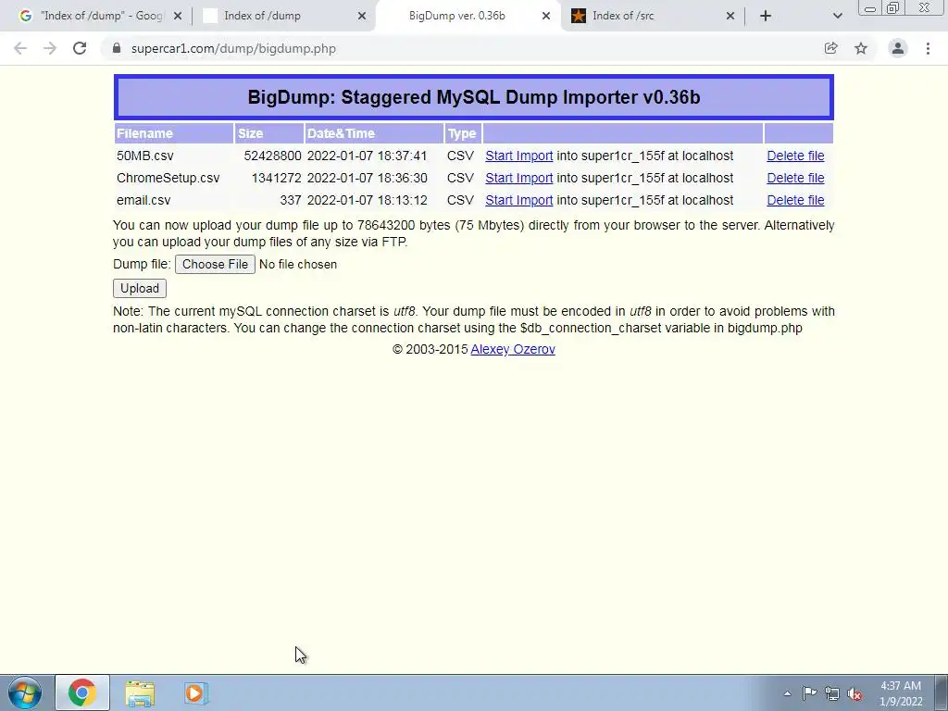The image size is (948, 711).
Task: Open a new tab with plus
Action: pos(766,16)
